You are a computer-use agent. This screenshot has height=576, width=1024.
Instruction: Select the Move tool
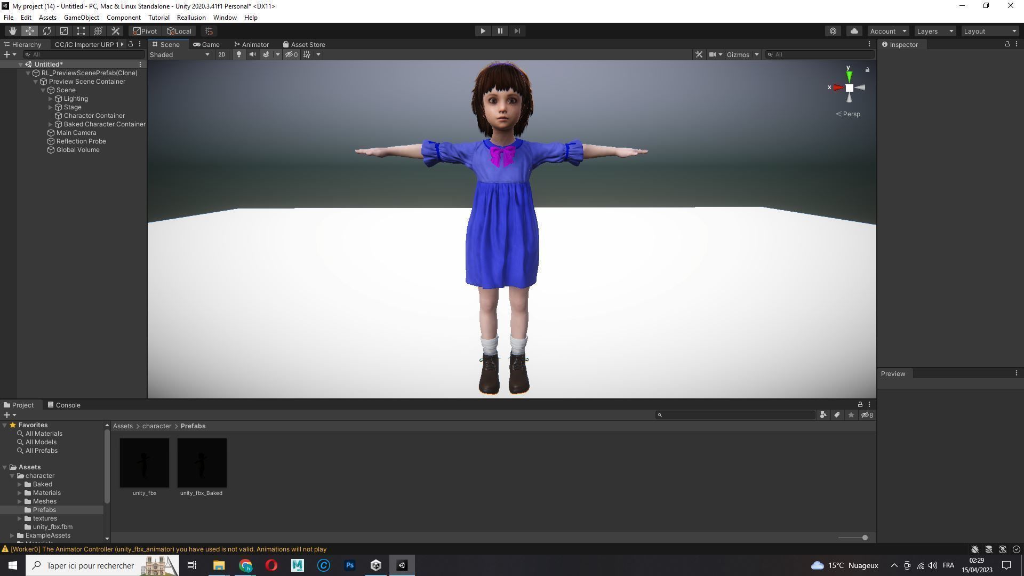(x=30, y=31)
